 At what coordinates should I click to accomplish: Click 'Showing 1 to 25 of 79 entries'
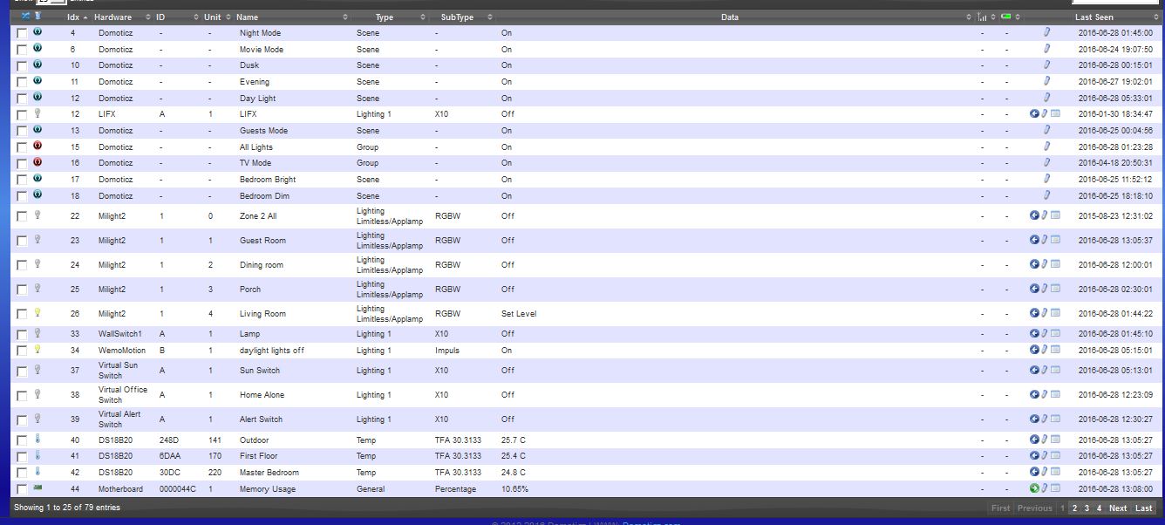tap(67, 508)
